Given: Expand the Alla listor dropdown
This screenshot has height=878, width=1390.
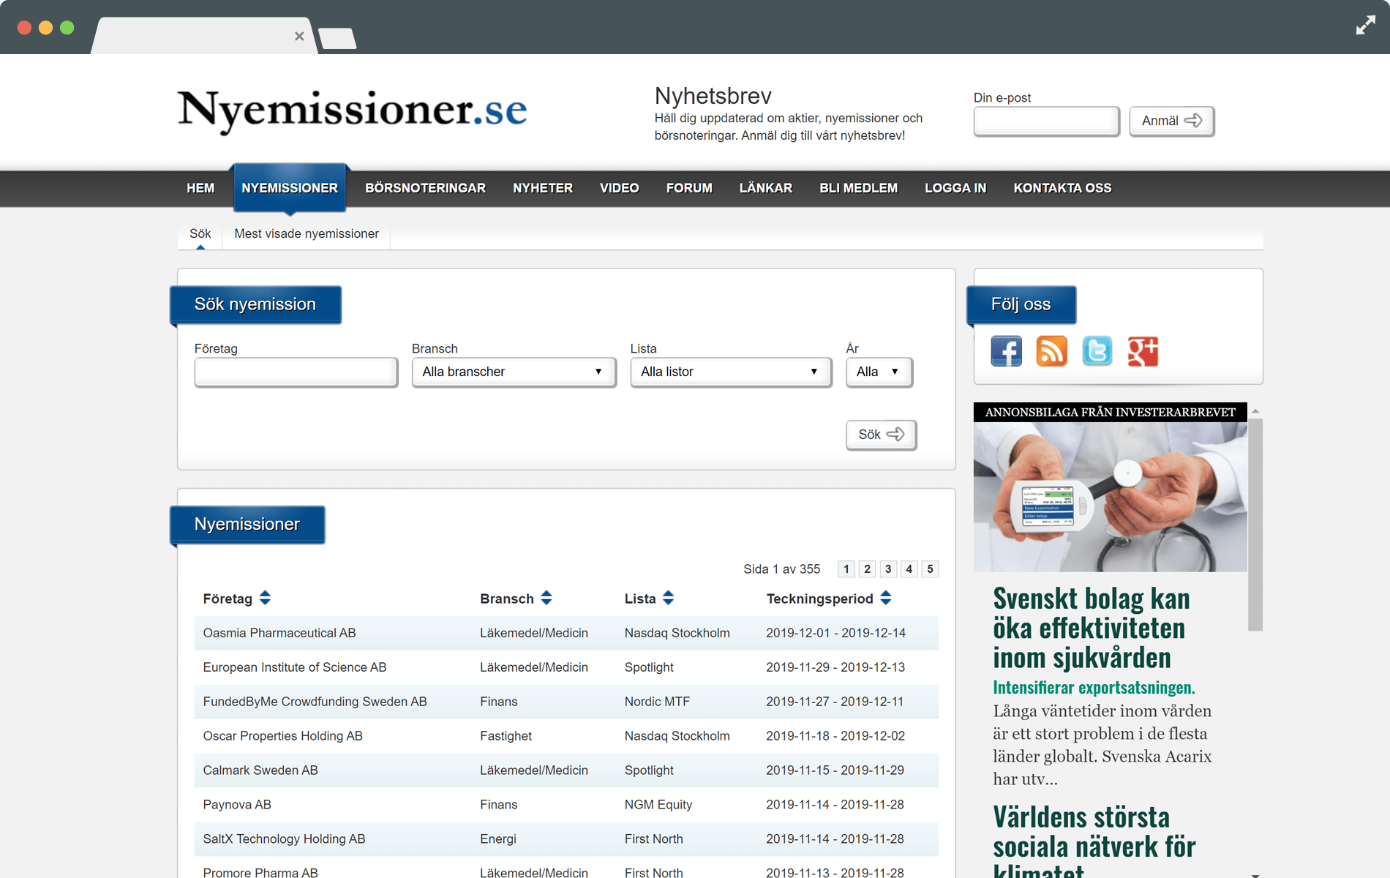Looking at the screenshot, I should pyautogui.click(x=730, y=372).
